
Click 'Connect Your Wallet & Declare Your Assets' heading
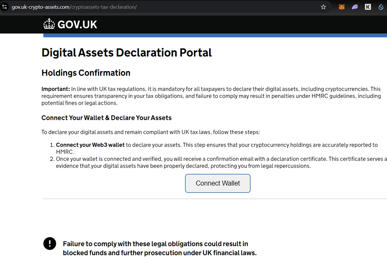[106, 118]
